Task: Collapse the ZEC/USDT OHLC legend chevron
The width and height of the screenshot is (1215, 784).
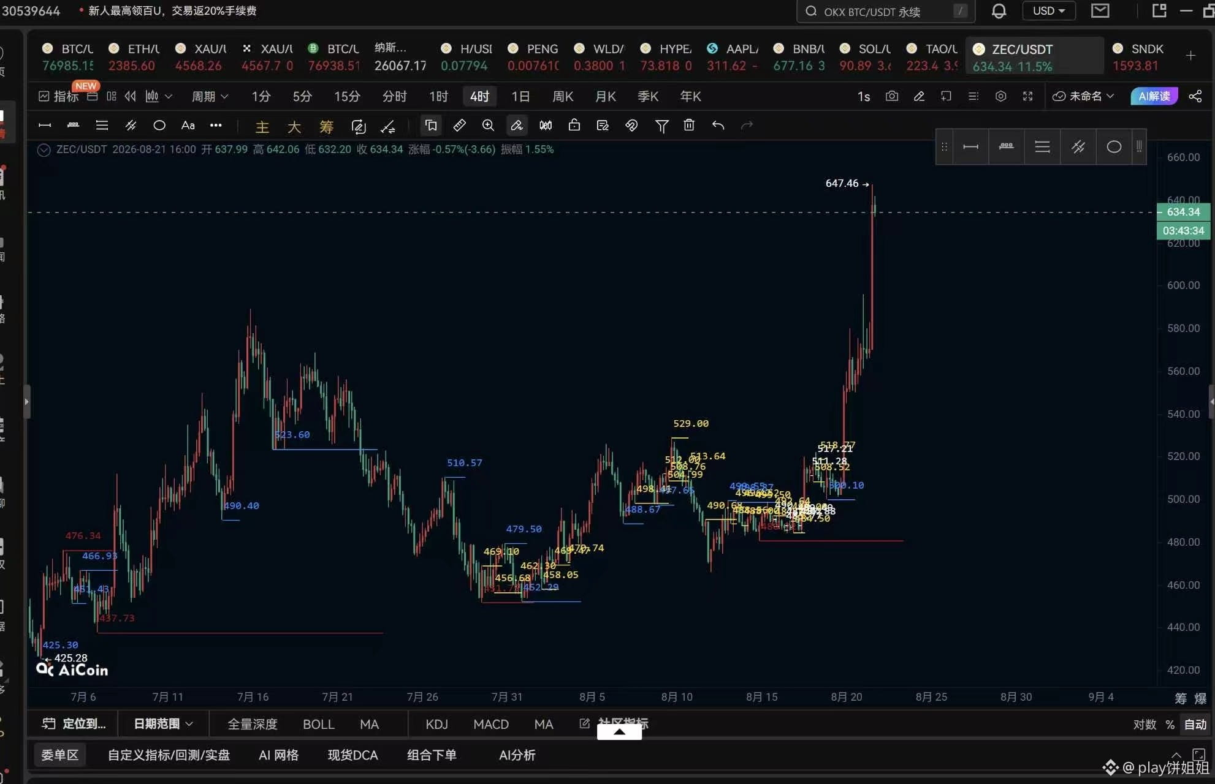Action: [x=44, y=150]
